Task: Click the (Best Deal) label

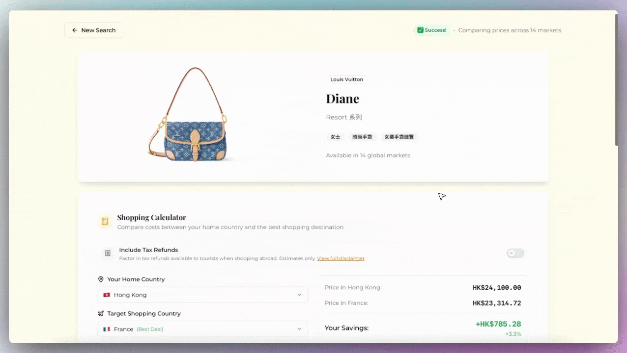Action: tap(150, 329)
